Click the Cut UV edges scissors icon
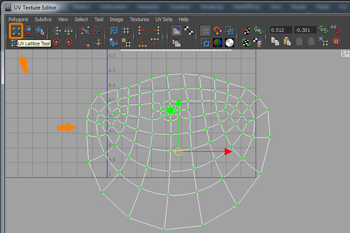The image size is (350, 233). pyautogui.click(x=85, y=31)
